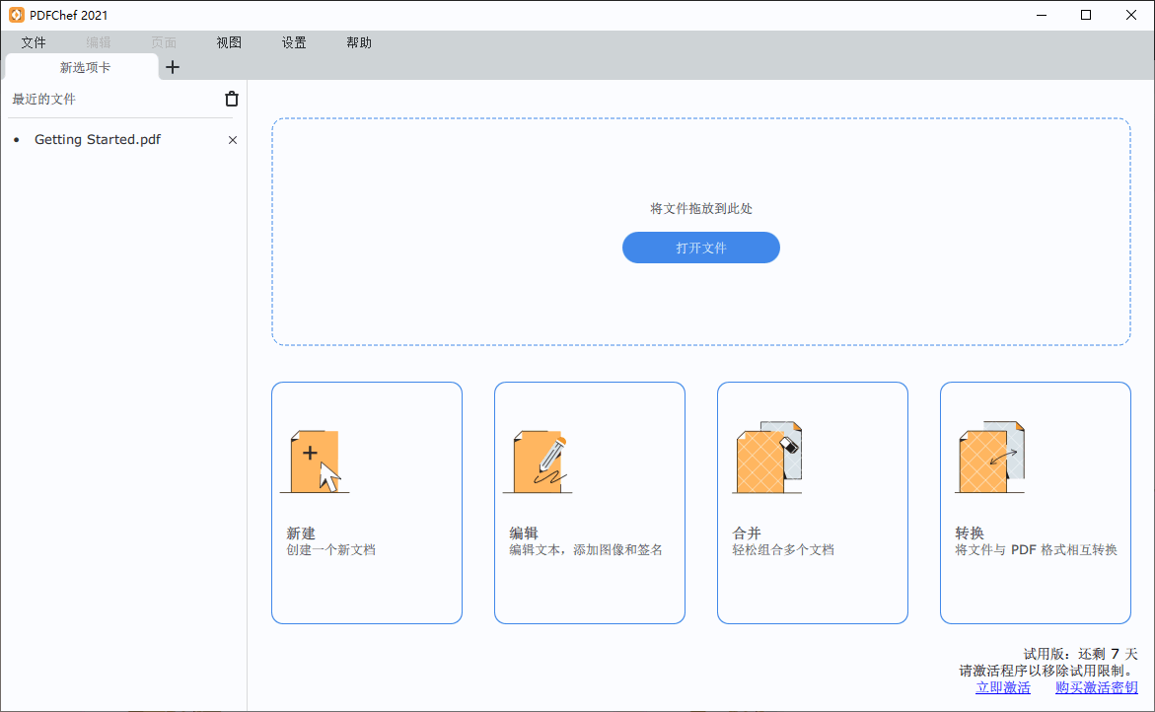Click the 编辑文本，添加图像和签名 description

[586, 550]
